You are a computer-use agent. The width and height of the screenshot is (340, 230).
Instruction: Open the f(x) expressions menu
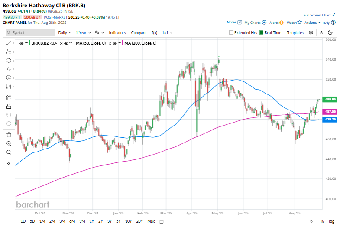pos(154,33)
